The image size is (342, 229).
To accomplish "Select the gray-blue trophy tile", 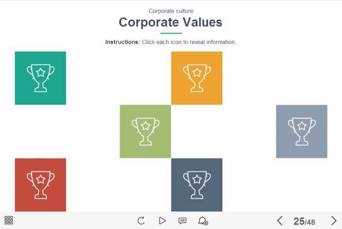I will click(x=301, y=132).
